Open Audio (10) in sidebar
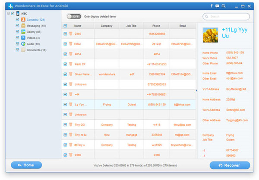259x180 pixels. click(x=33, y=44)
